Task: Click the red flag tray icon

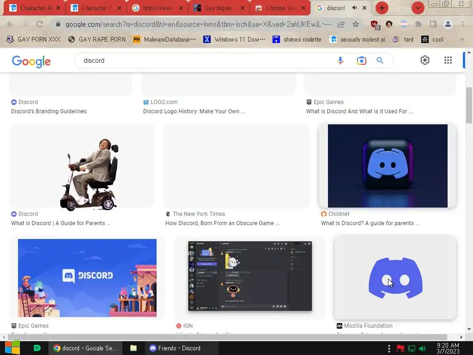Action: [x=400, y=349]
